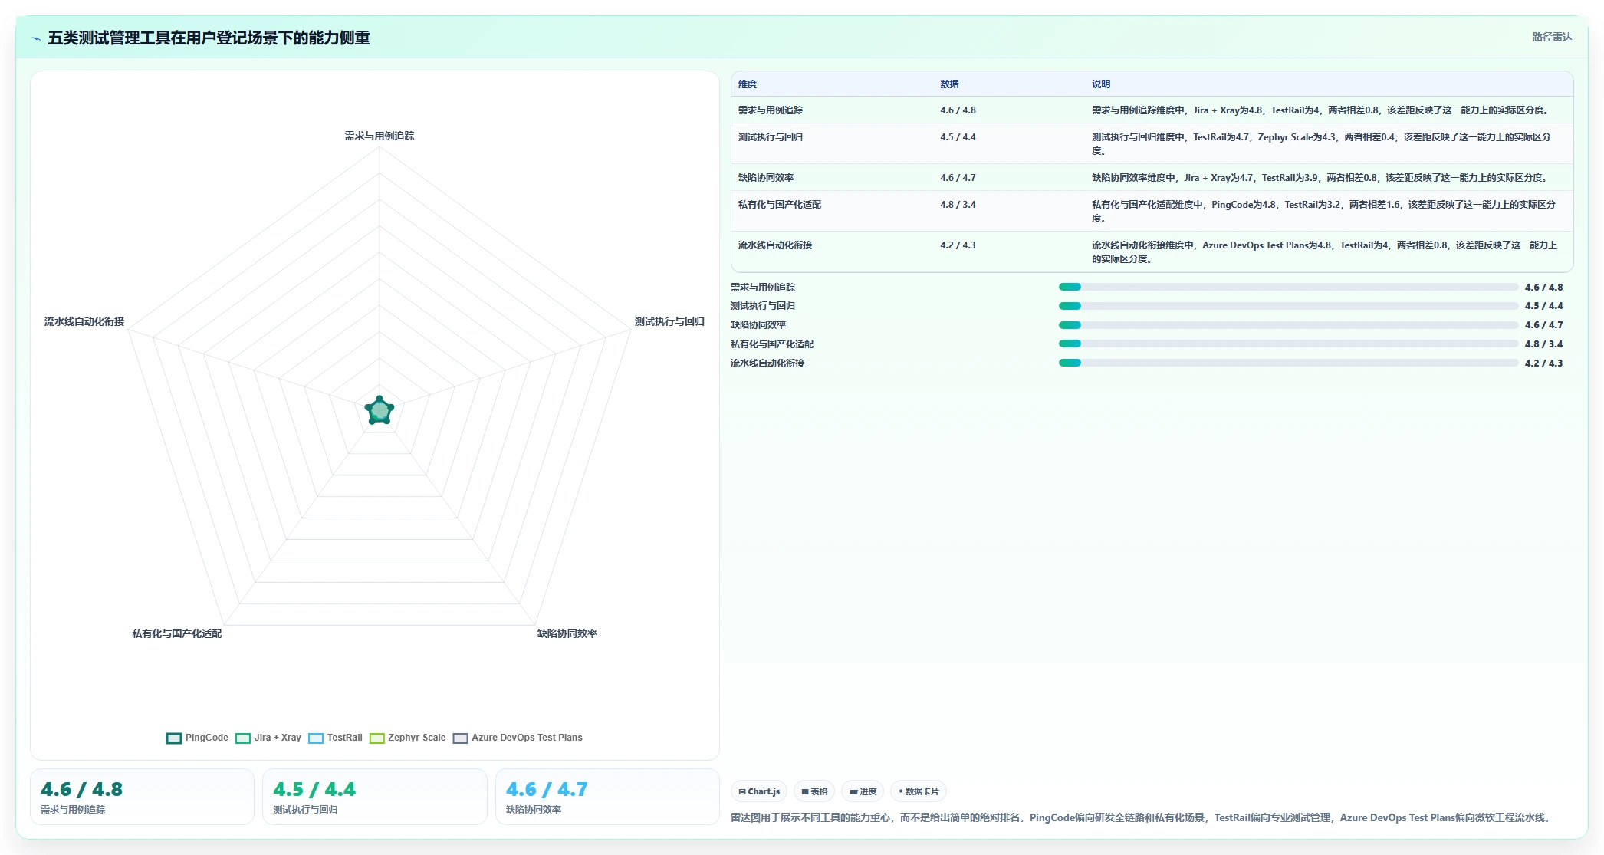Select the 数据卡片 chip
This screenshot has height=855, width=1604.
click(x=918, y=791)
